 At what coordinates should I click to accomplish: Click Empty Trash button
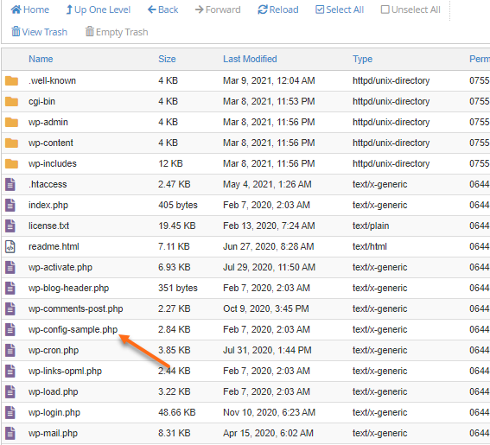[x=117, y=32]
